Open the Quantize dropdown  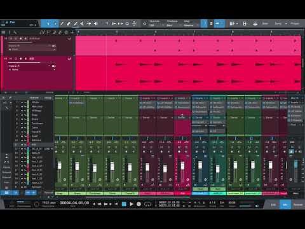(156, 24)
